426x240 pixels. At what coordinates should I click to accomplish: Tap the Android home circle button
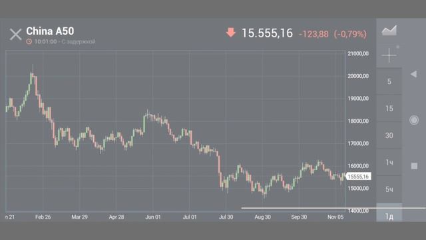[414, 120]
